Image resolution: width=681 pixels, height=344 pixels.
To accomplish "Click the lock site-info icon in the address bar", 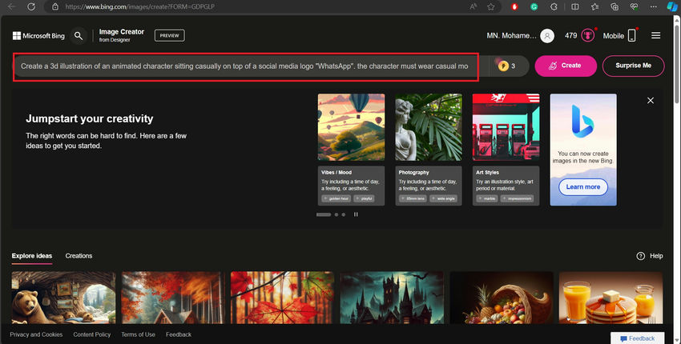I will [54, 6].
